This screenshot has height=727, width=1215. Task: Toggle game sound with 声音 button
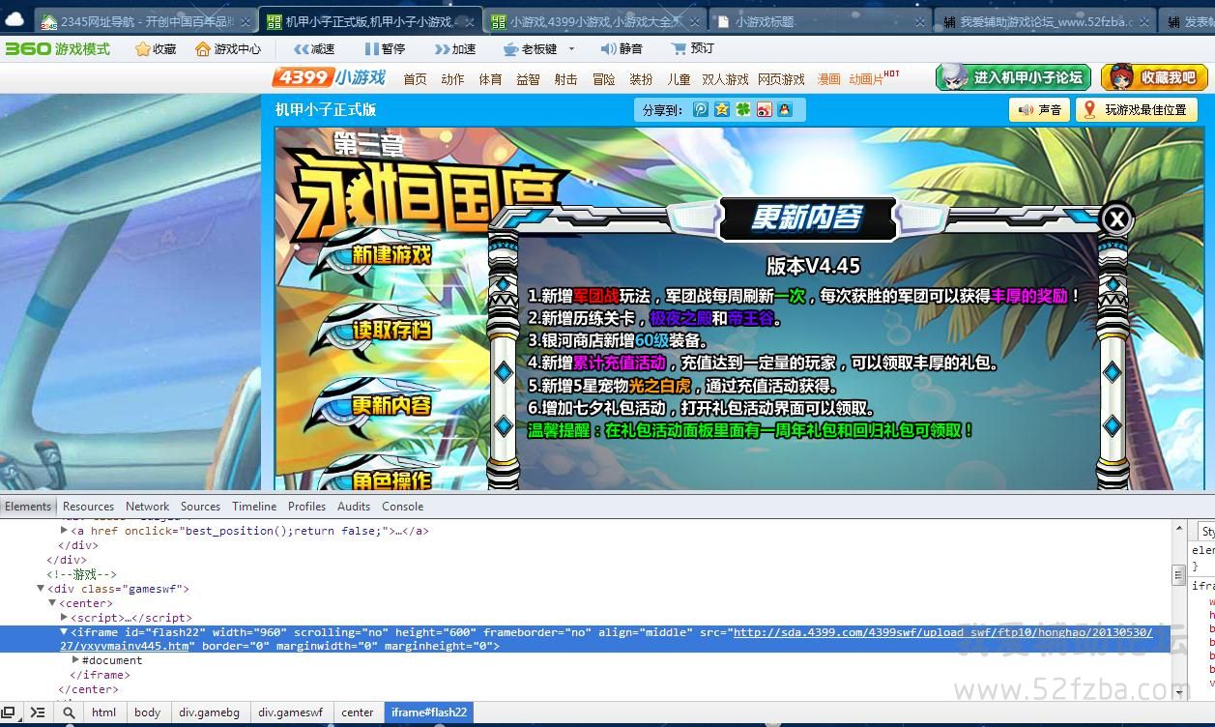[x=1039, y=110]
